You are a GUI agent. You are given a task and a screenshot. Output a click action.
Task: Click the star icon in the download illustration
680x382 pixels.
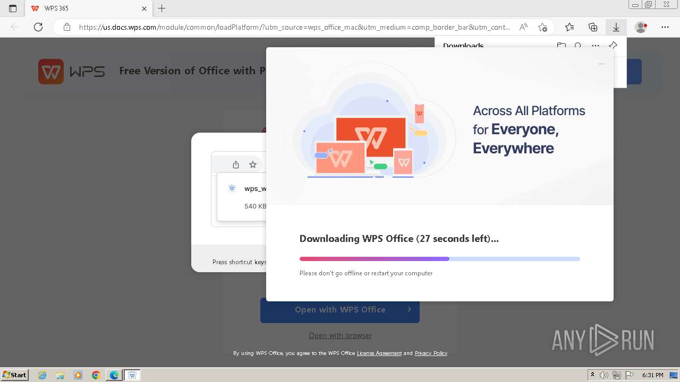(x=253, y=164)
